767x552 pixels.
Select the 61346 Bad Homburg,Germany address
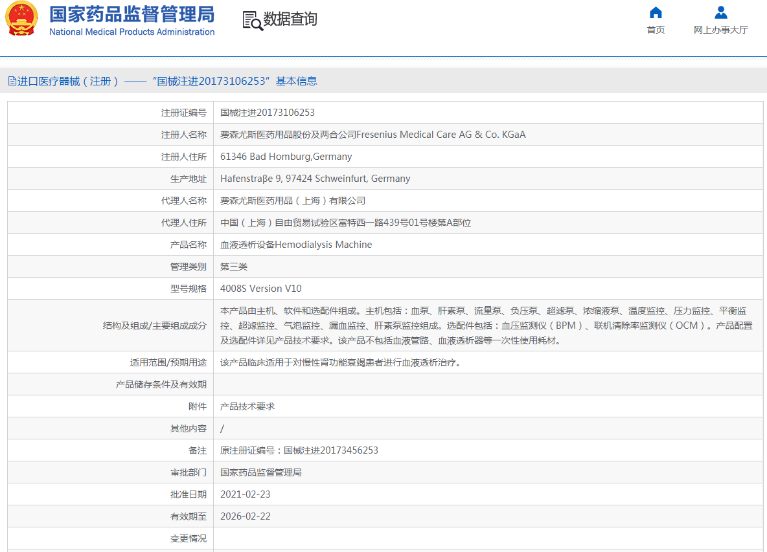(x=286, y=157)
